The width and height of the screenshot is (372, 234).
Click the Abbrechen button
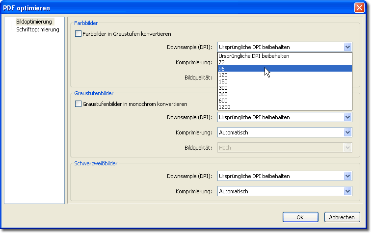pyautogui.click(x=342, y=217)
